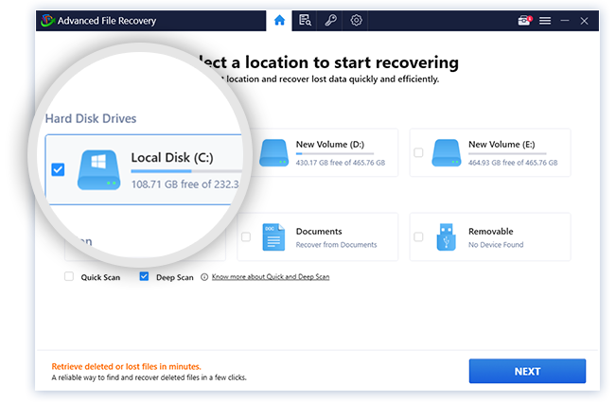Enable the Quick Scan checkbox

click(69, 276)
